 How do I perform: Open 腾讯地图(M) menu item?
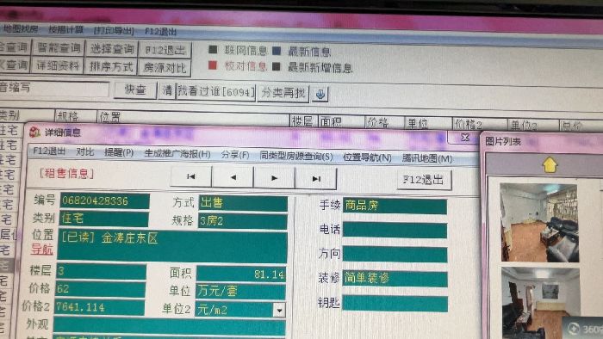[427, 158]
